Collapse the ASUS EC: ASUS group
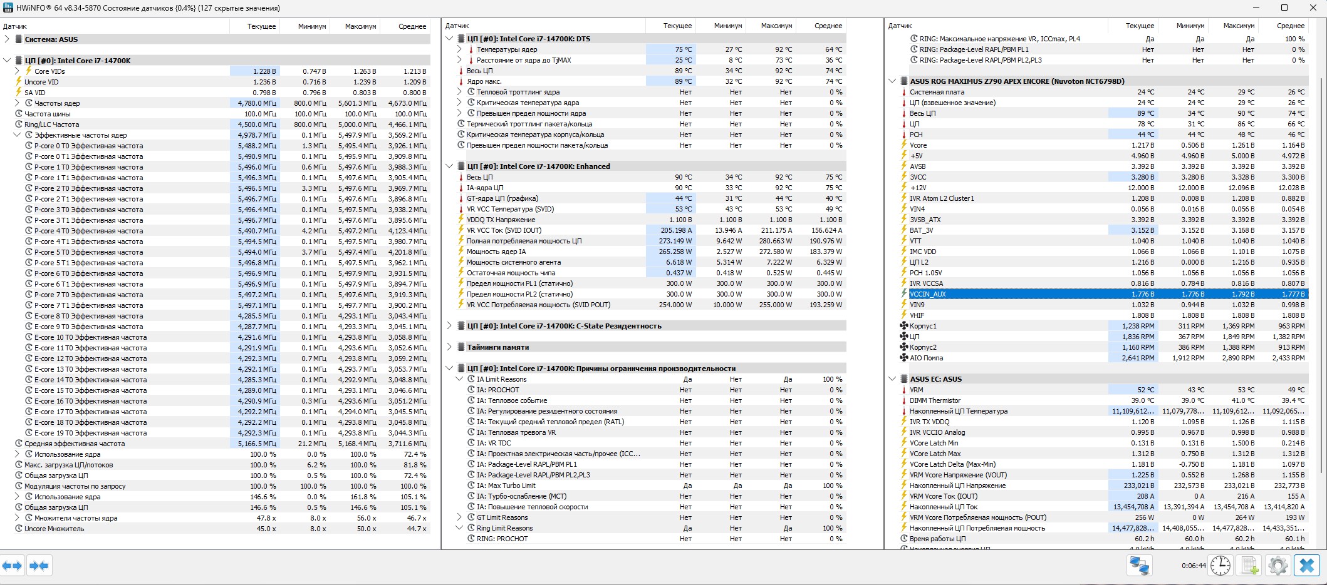This screenshot has height=585, width=1327. pos(892,379)
